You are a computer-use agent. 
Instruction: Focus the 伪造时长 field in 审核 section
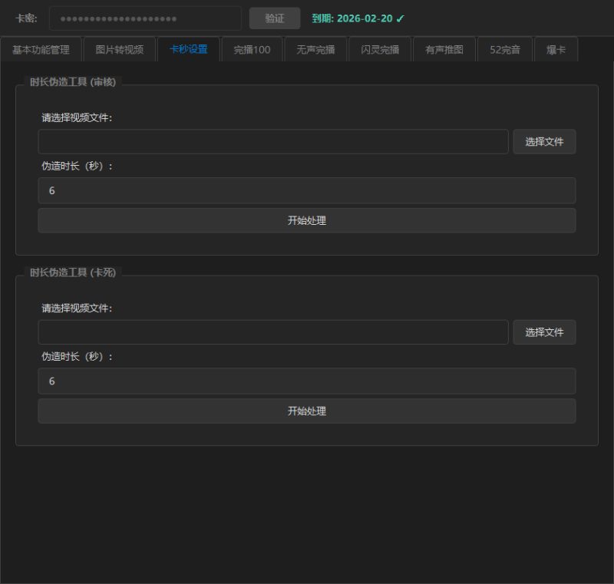pos(306,190)
